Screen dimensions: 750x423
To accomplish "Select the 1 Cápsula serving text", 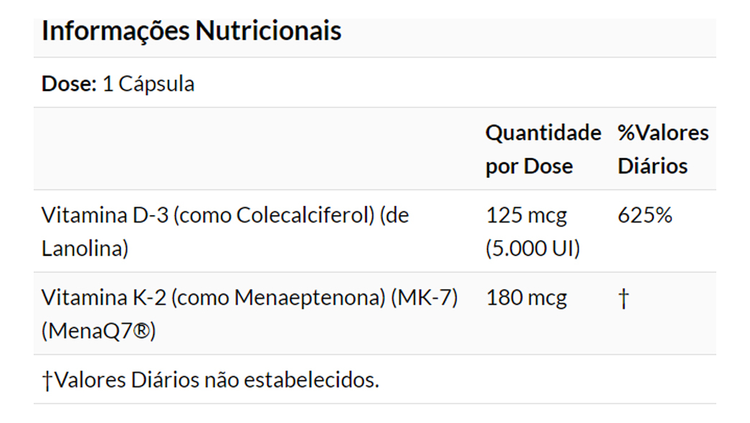I will tap(148, 84).
